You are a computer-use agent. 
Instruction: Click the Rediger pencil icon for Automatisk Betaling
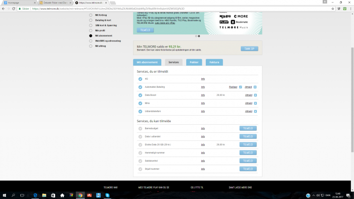pos(240,87)
